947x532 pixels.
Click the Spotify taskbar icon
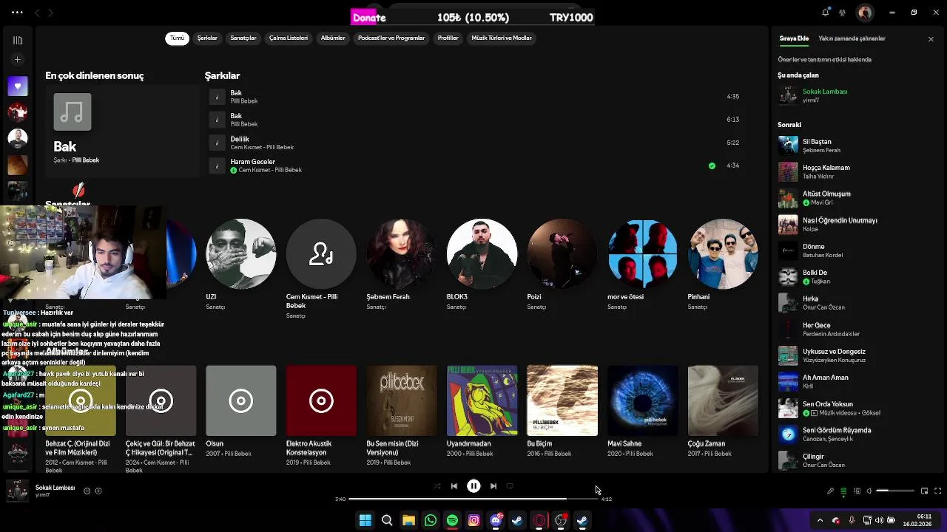point(452,521)
